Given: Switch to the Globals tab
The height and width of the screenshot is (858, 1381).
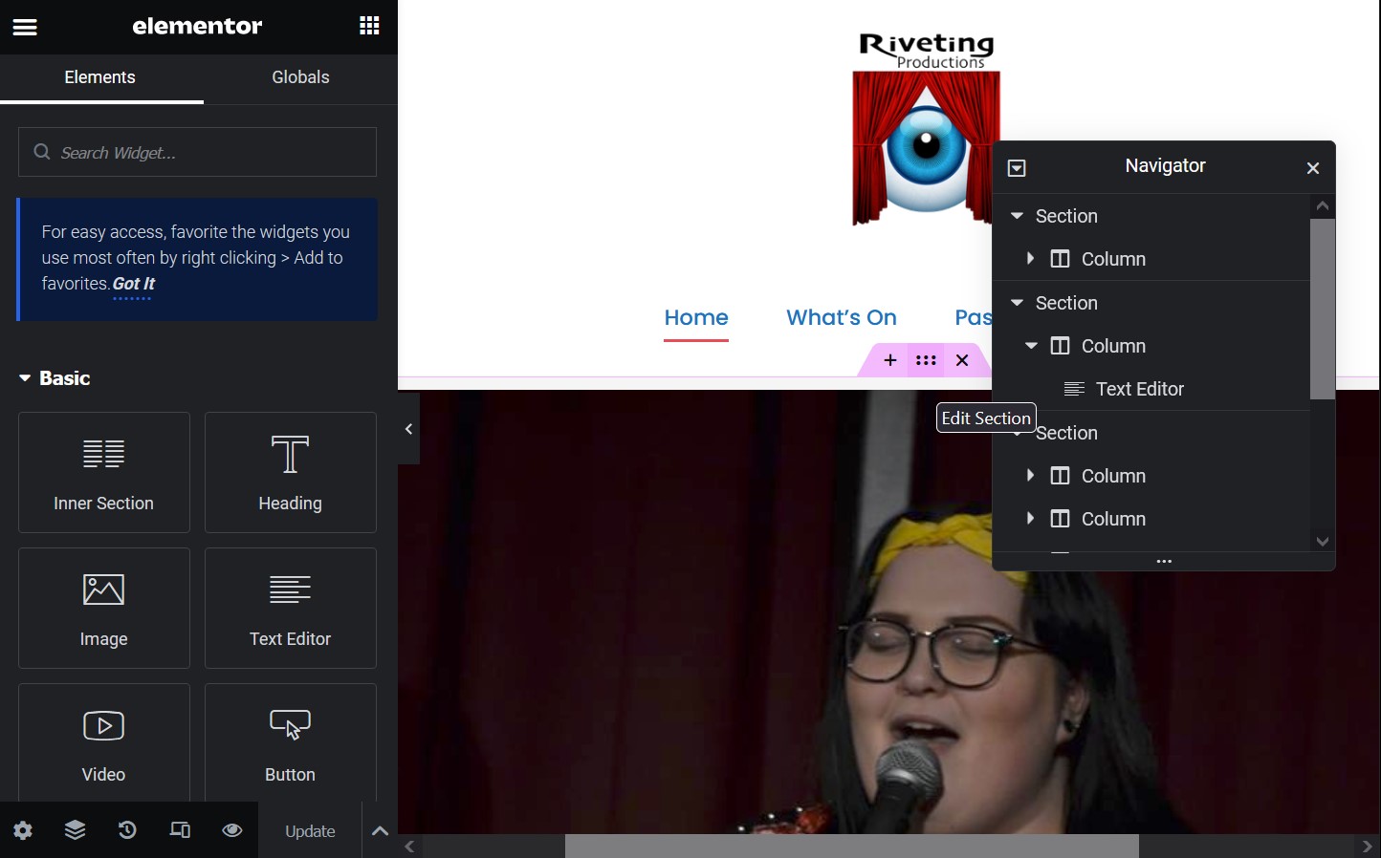Looking at the screenshot, I should point(299,77).
